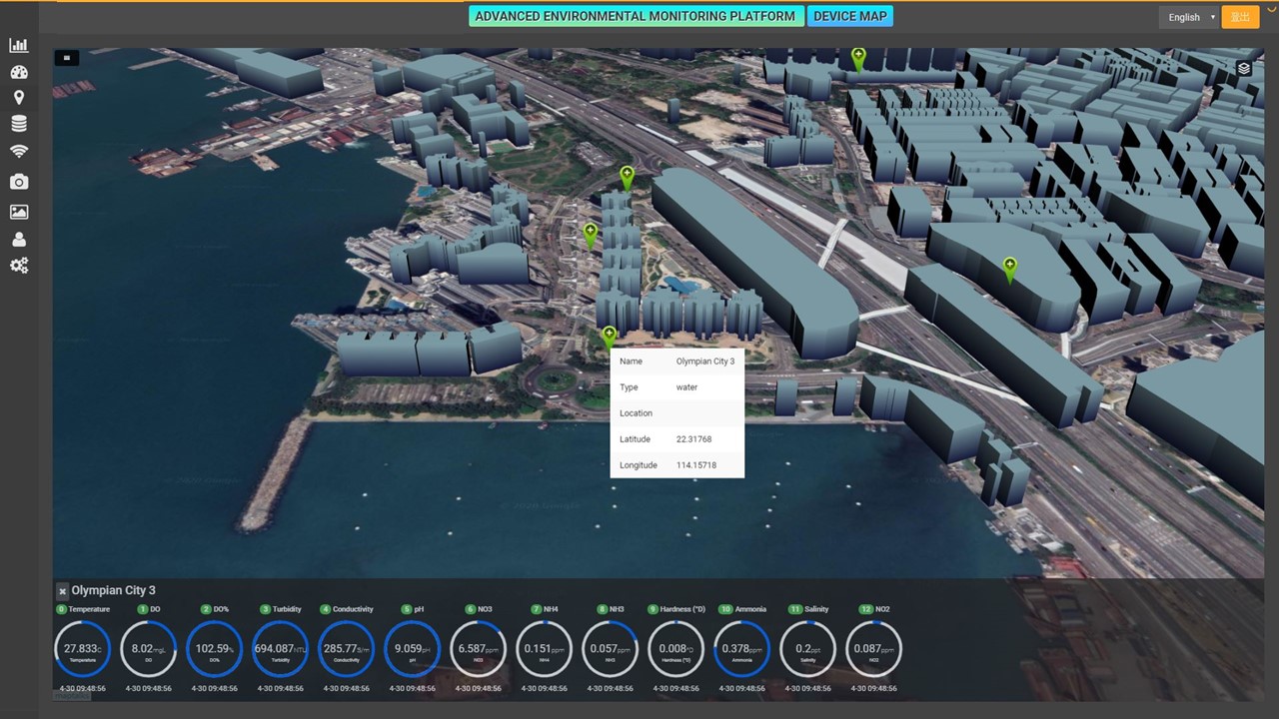The height and width of the screenshot is (719, 1279).
Task: Open the user account sidebar icon
Action: (19, 239)
